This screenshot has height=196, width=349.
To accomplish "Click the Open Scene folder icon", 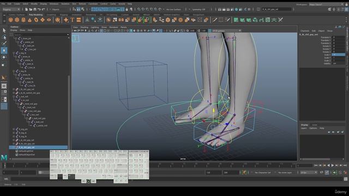I will pos(31,10).
